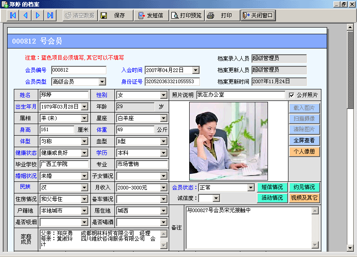Open the 会员状态 status dropdown
The height and width of the screenshot is (257, 357).
tap(251, 188)
